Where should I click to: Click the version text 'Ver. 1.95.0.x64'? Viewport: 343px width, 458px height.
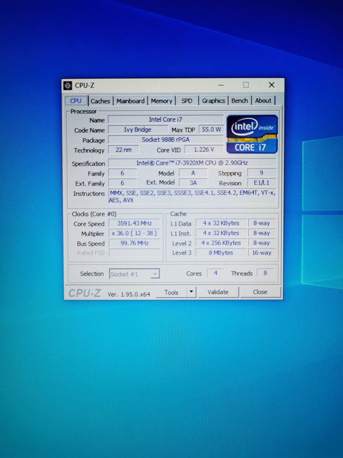(x=129, y=294)
